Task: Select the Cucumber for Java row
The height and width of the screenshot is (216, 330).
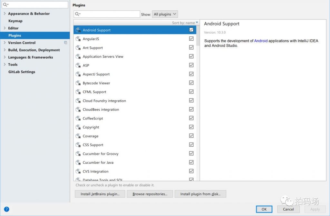Action: coord(135,162)
